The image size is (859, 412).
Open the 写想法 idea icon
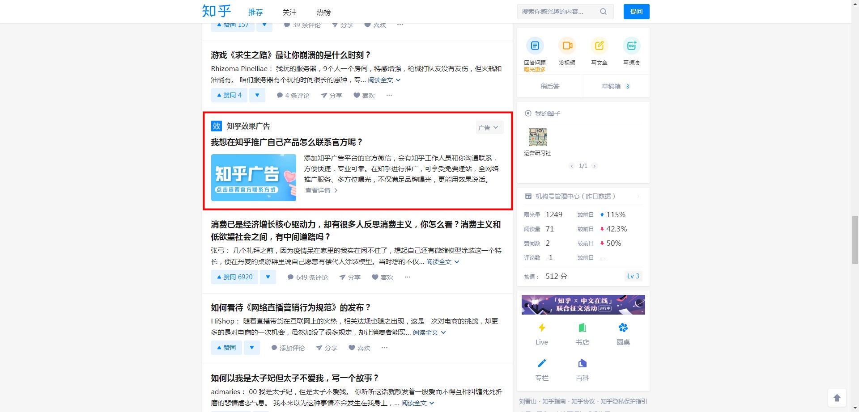pyautogui.click(x=632, y=46)
